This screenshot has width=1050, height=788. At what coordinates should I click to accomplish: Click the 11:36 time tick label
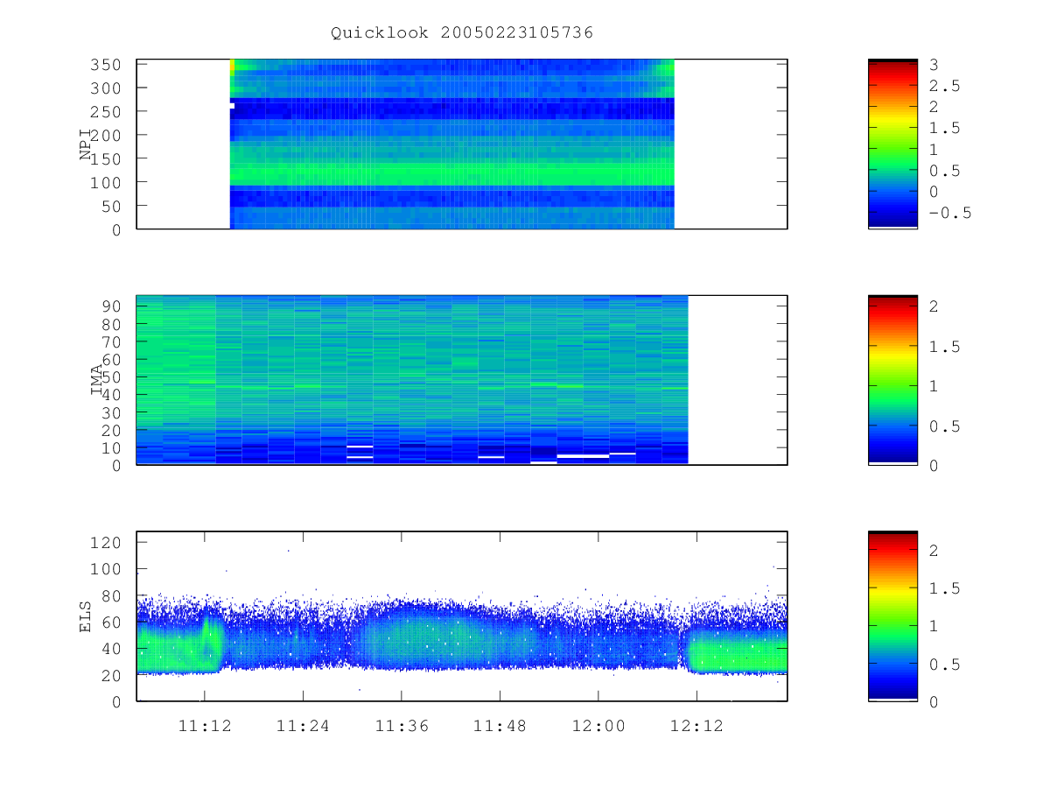[x=402, y=725]
